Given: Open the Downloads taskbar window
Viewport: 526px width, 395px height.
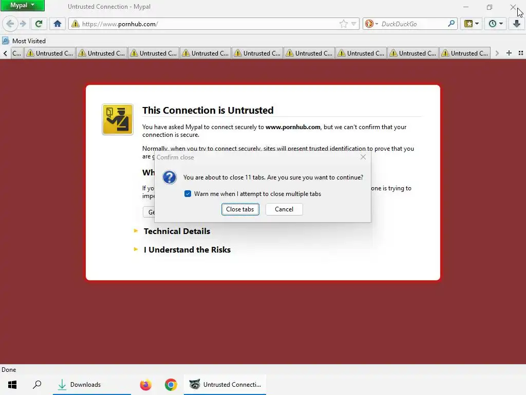Looking at the screenshot, I should click(92, 385).
